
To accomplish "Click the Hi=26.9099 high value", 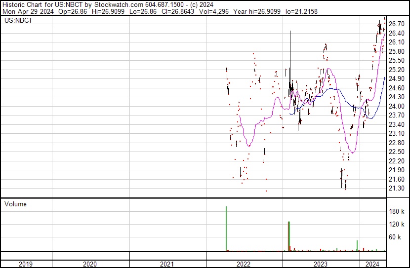I will point(108,11).
